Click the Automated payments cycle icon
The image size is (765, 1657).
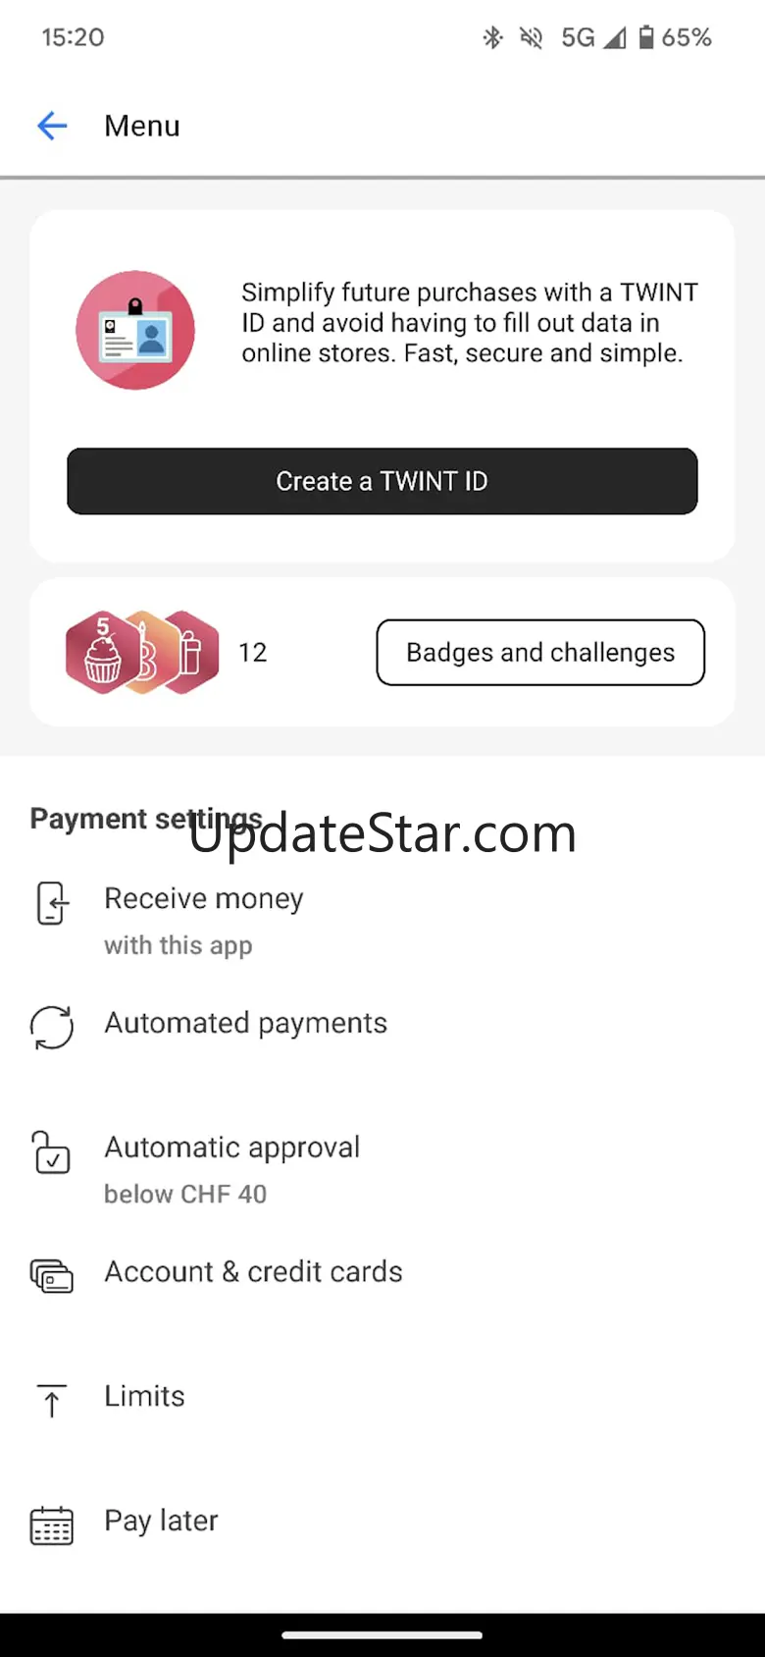(52, 1027)
